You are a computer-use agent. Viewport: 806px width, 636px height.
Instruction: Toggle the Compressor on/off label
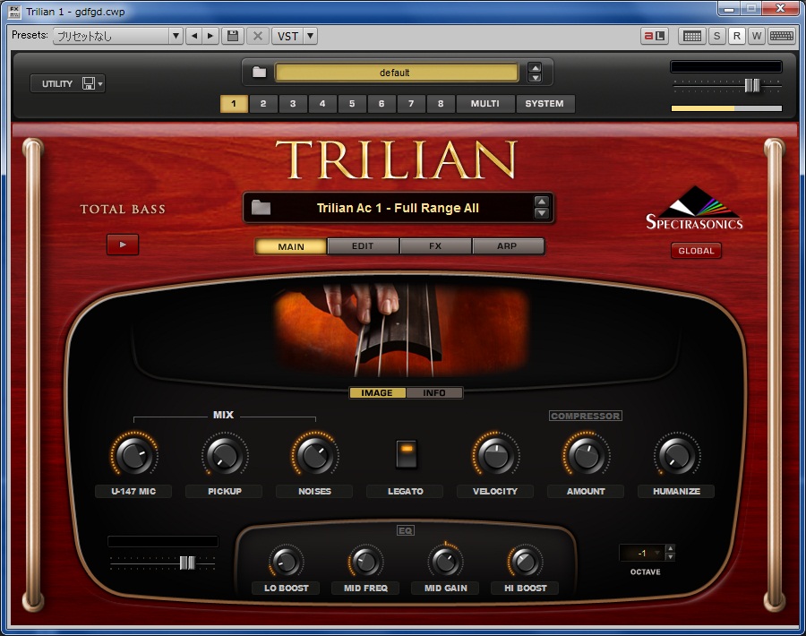click(586, 416)
